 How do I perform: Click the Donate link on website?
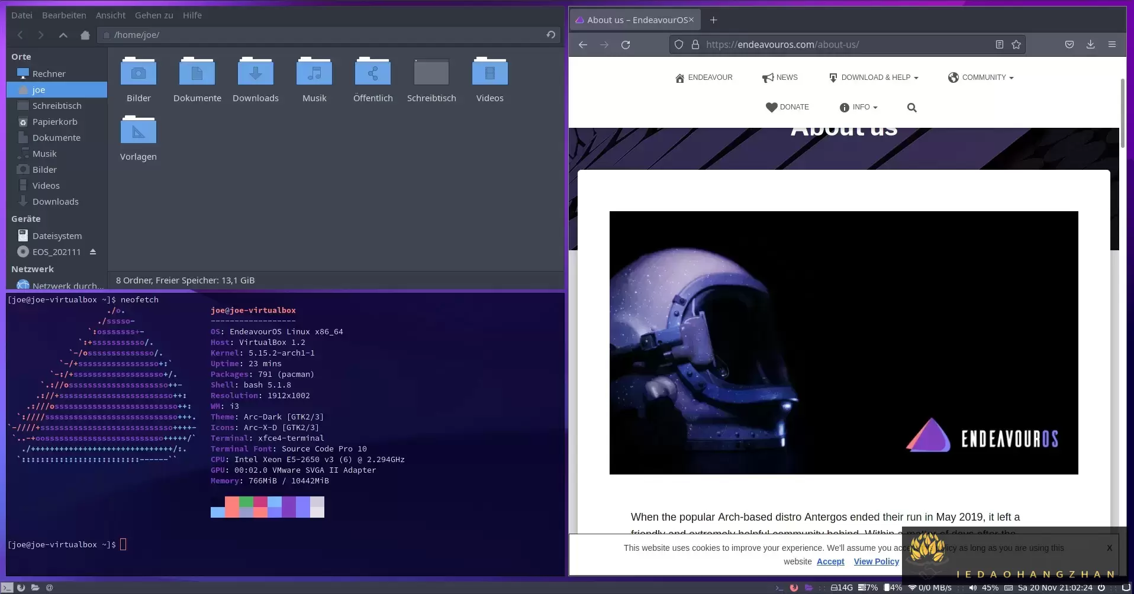[787, 107]
